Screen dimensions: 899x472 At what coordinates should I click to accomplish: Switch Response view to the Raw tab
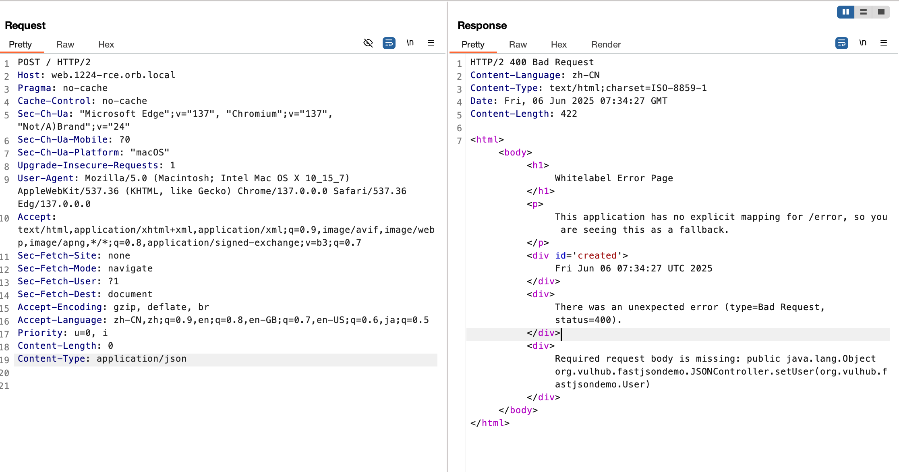point(518,44)
